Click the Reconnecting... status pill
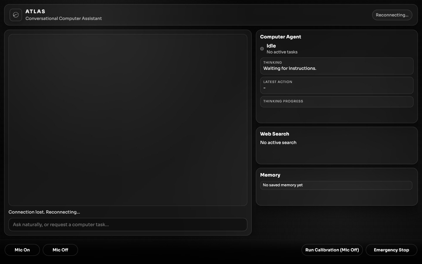The height and width of the screenshot is (264, 422). pyautogui.click(x=392, y=15)
